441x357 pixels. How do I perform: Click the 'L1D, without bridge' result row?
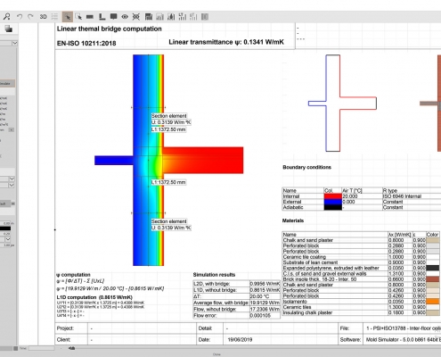pyautogui.click(x=237, y=290)
